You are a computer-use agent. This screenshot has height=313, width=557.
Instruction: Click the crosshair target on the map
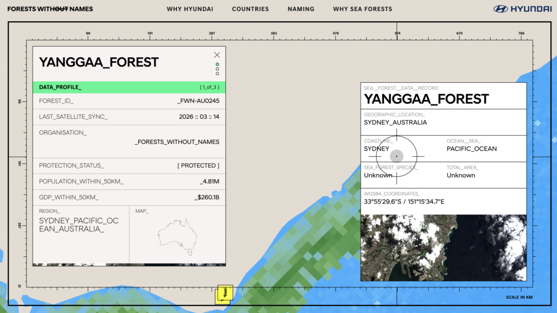tap(397, 156)
